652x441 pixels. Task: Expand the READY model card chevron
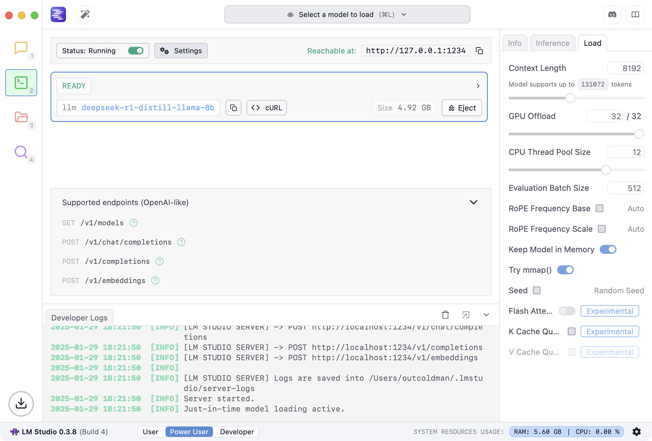pos(478,86)
